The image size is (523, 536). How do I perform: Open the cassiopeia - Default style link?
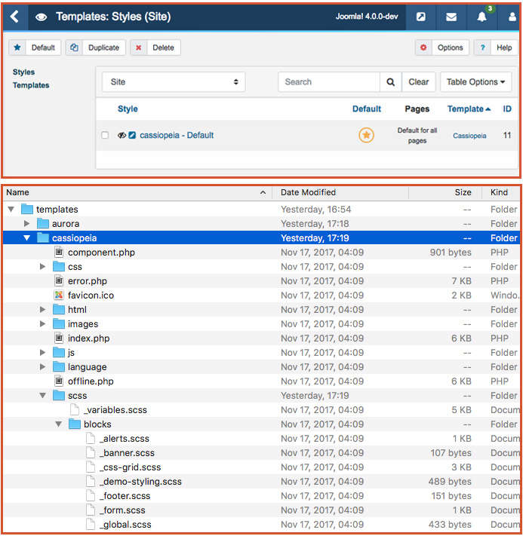click(177, 136)
